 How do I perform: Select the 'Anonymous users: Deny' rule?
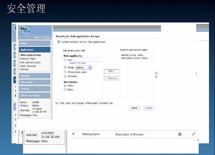(134, 58)
